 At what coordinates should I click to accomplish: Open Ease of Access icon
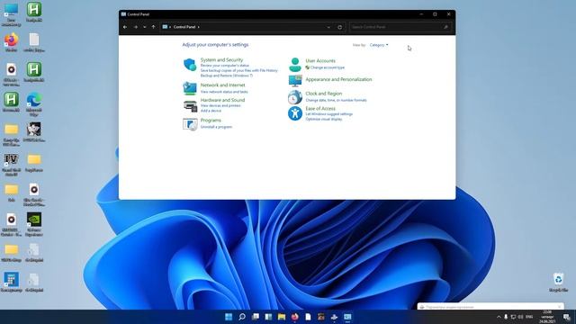294,113
